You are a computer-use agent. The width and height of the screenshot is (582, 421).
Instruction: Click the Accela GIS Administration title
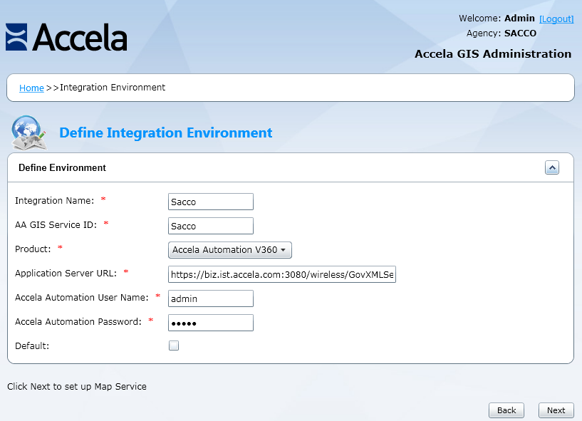point(493,54)
